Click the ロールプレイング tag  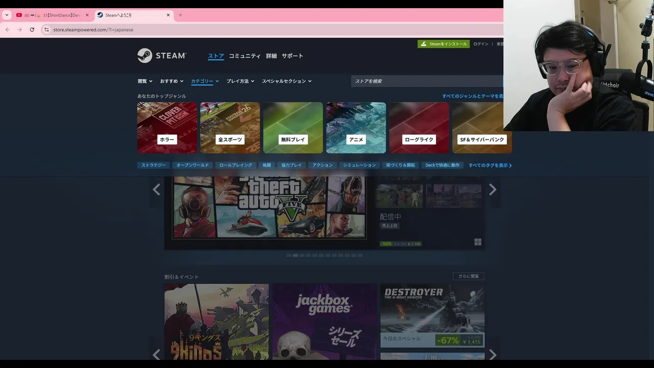236,165
